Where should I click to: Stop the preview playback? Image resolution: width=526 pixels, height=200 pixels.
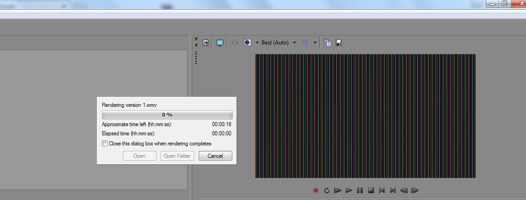tap(371, 190)
